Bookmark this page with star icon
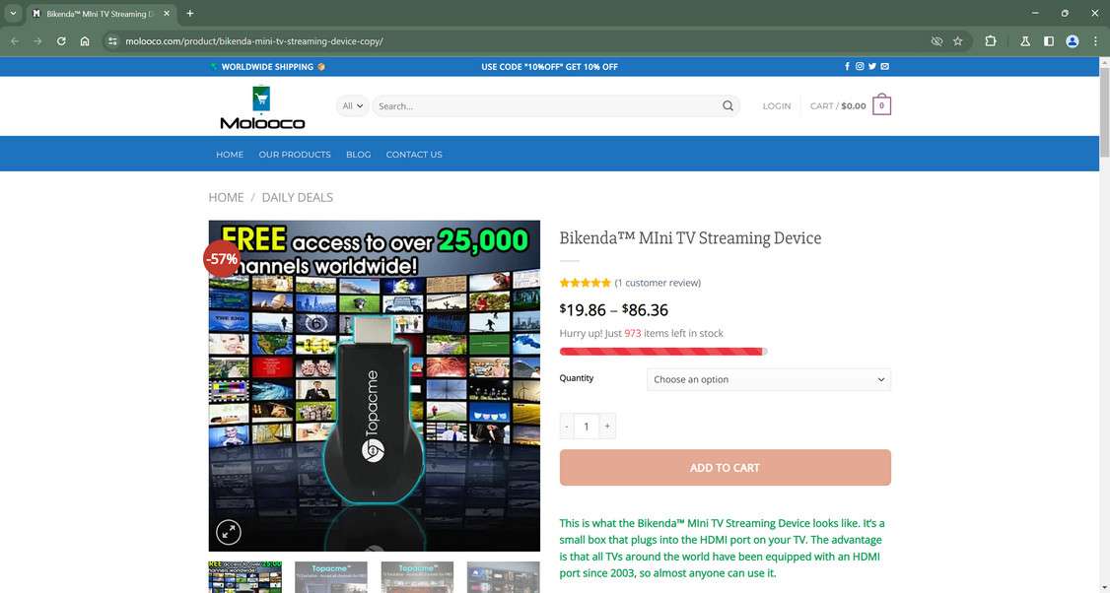The image size is (1110, 593). [958, 41]
